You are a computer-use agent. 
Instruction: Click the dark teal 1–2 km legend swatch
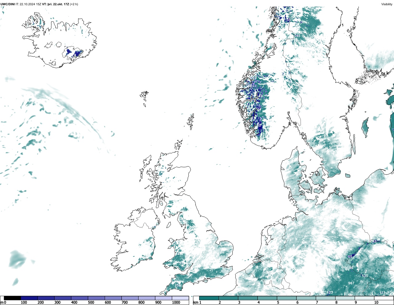pos(209,298)
